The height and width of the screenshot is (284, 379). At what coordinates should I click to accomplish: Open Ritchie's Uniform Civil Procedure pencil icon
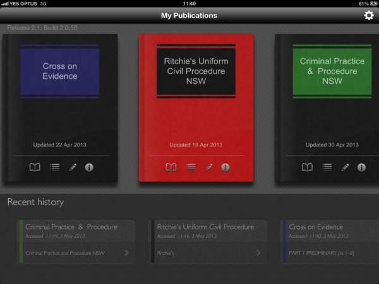209,167
